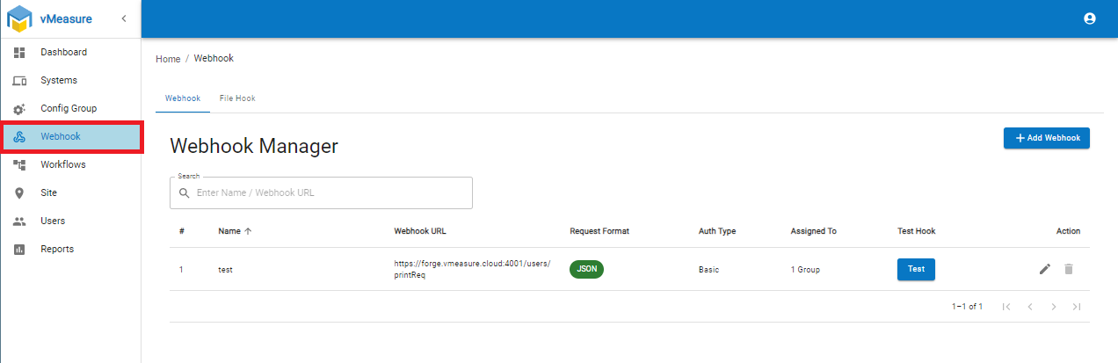
Task: Click the Add Webhook button
Action: (1047, 138)
